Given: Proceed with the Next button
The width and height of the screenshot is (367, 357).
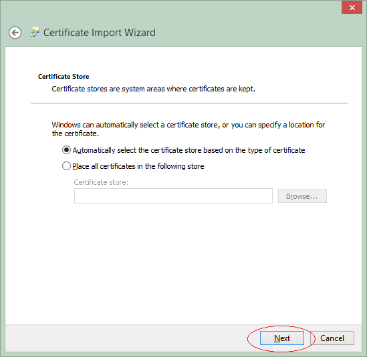Looking at the screenshot, I should (x=282, y=338).
